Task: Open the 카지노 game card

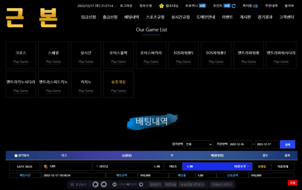Action: point(86,84)
